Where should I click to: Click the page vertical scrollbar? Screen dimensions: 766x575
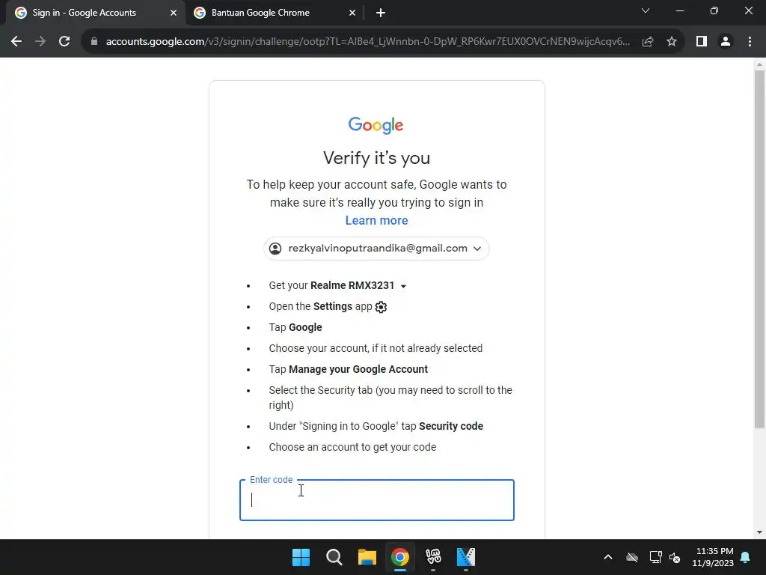(759, 249)
